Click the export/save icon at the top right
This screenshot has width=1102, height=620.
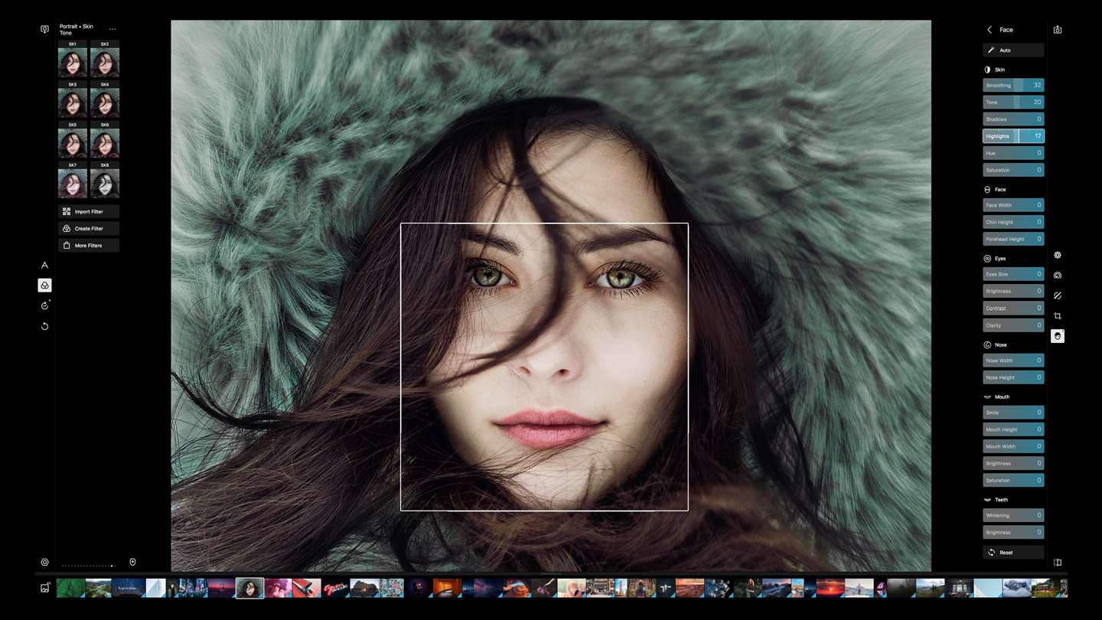click(1058, 30)
